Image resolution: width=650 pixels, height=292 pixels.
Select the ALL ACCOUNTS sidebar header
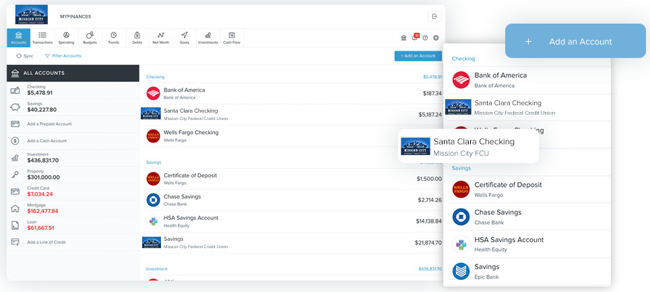click(73, 73)
